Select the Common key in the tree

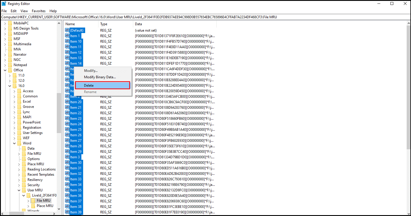coord(30,96)
